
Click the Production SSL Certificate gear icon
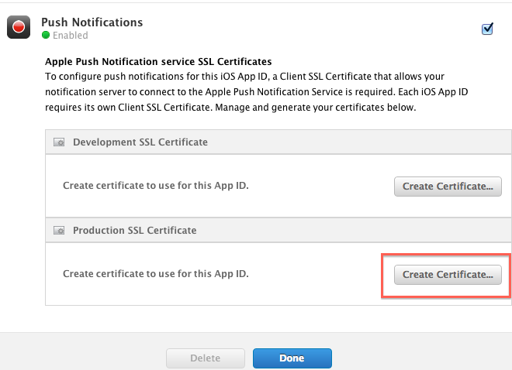[x=59, y=231]
